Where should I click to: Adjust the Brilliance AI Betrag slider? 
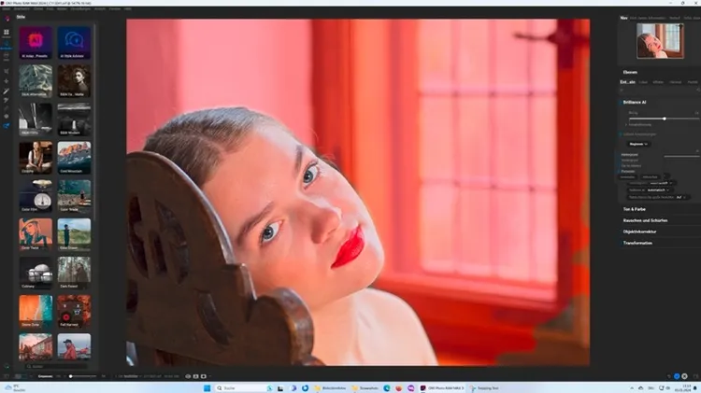pos(665,119)
